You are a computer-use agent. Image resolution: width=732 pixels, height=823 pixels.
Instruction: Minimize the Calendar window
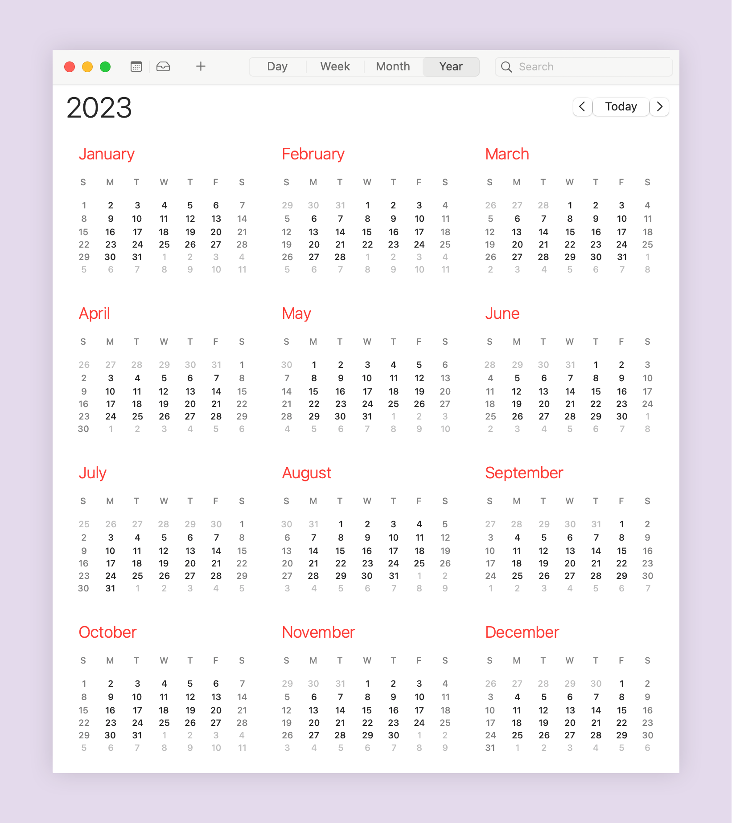click(x=87, y=67)
